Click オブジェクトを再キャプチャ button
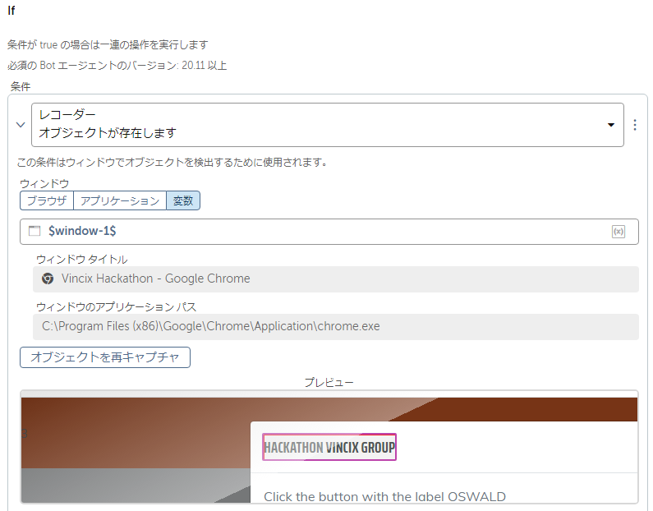 (105, 357)
